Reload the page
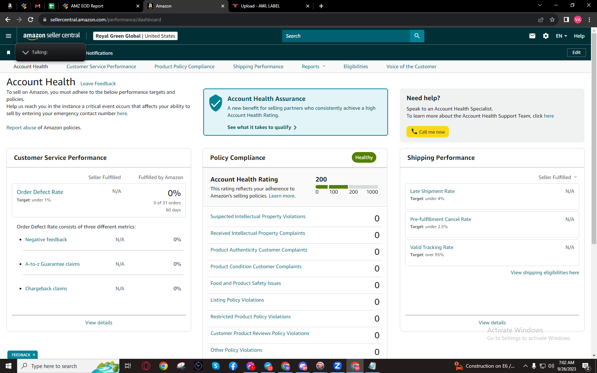 tap(31, 20)
